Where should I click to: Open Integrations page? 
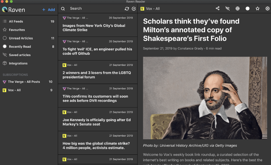pyautogui.click(x=28, y=63)
